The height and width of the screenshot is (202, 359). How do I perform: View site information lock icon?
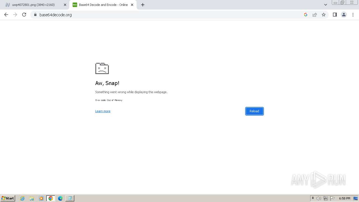(x=35, y=15)
